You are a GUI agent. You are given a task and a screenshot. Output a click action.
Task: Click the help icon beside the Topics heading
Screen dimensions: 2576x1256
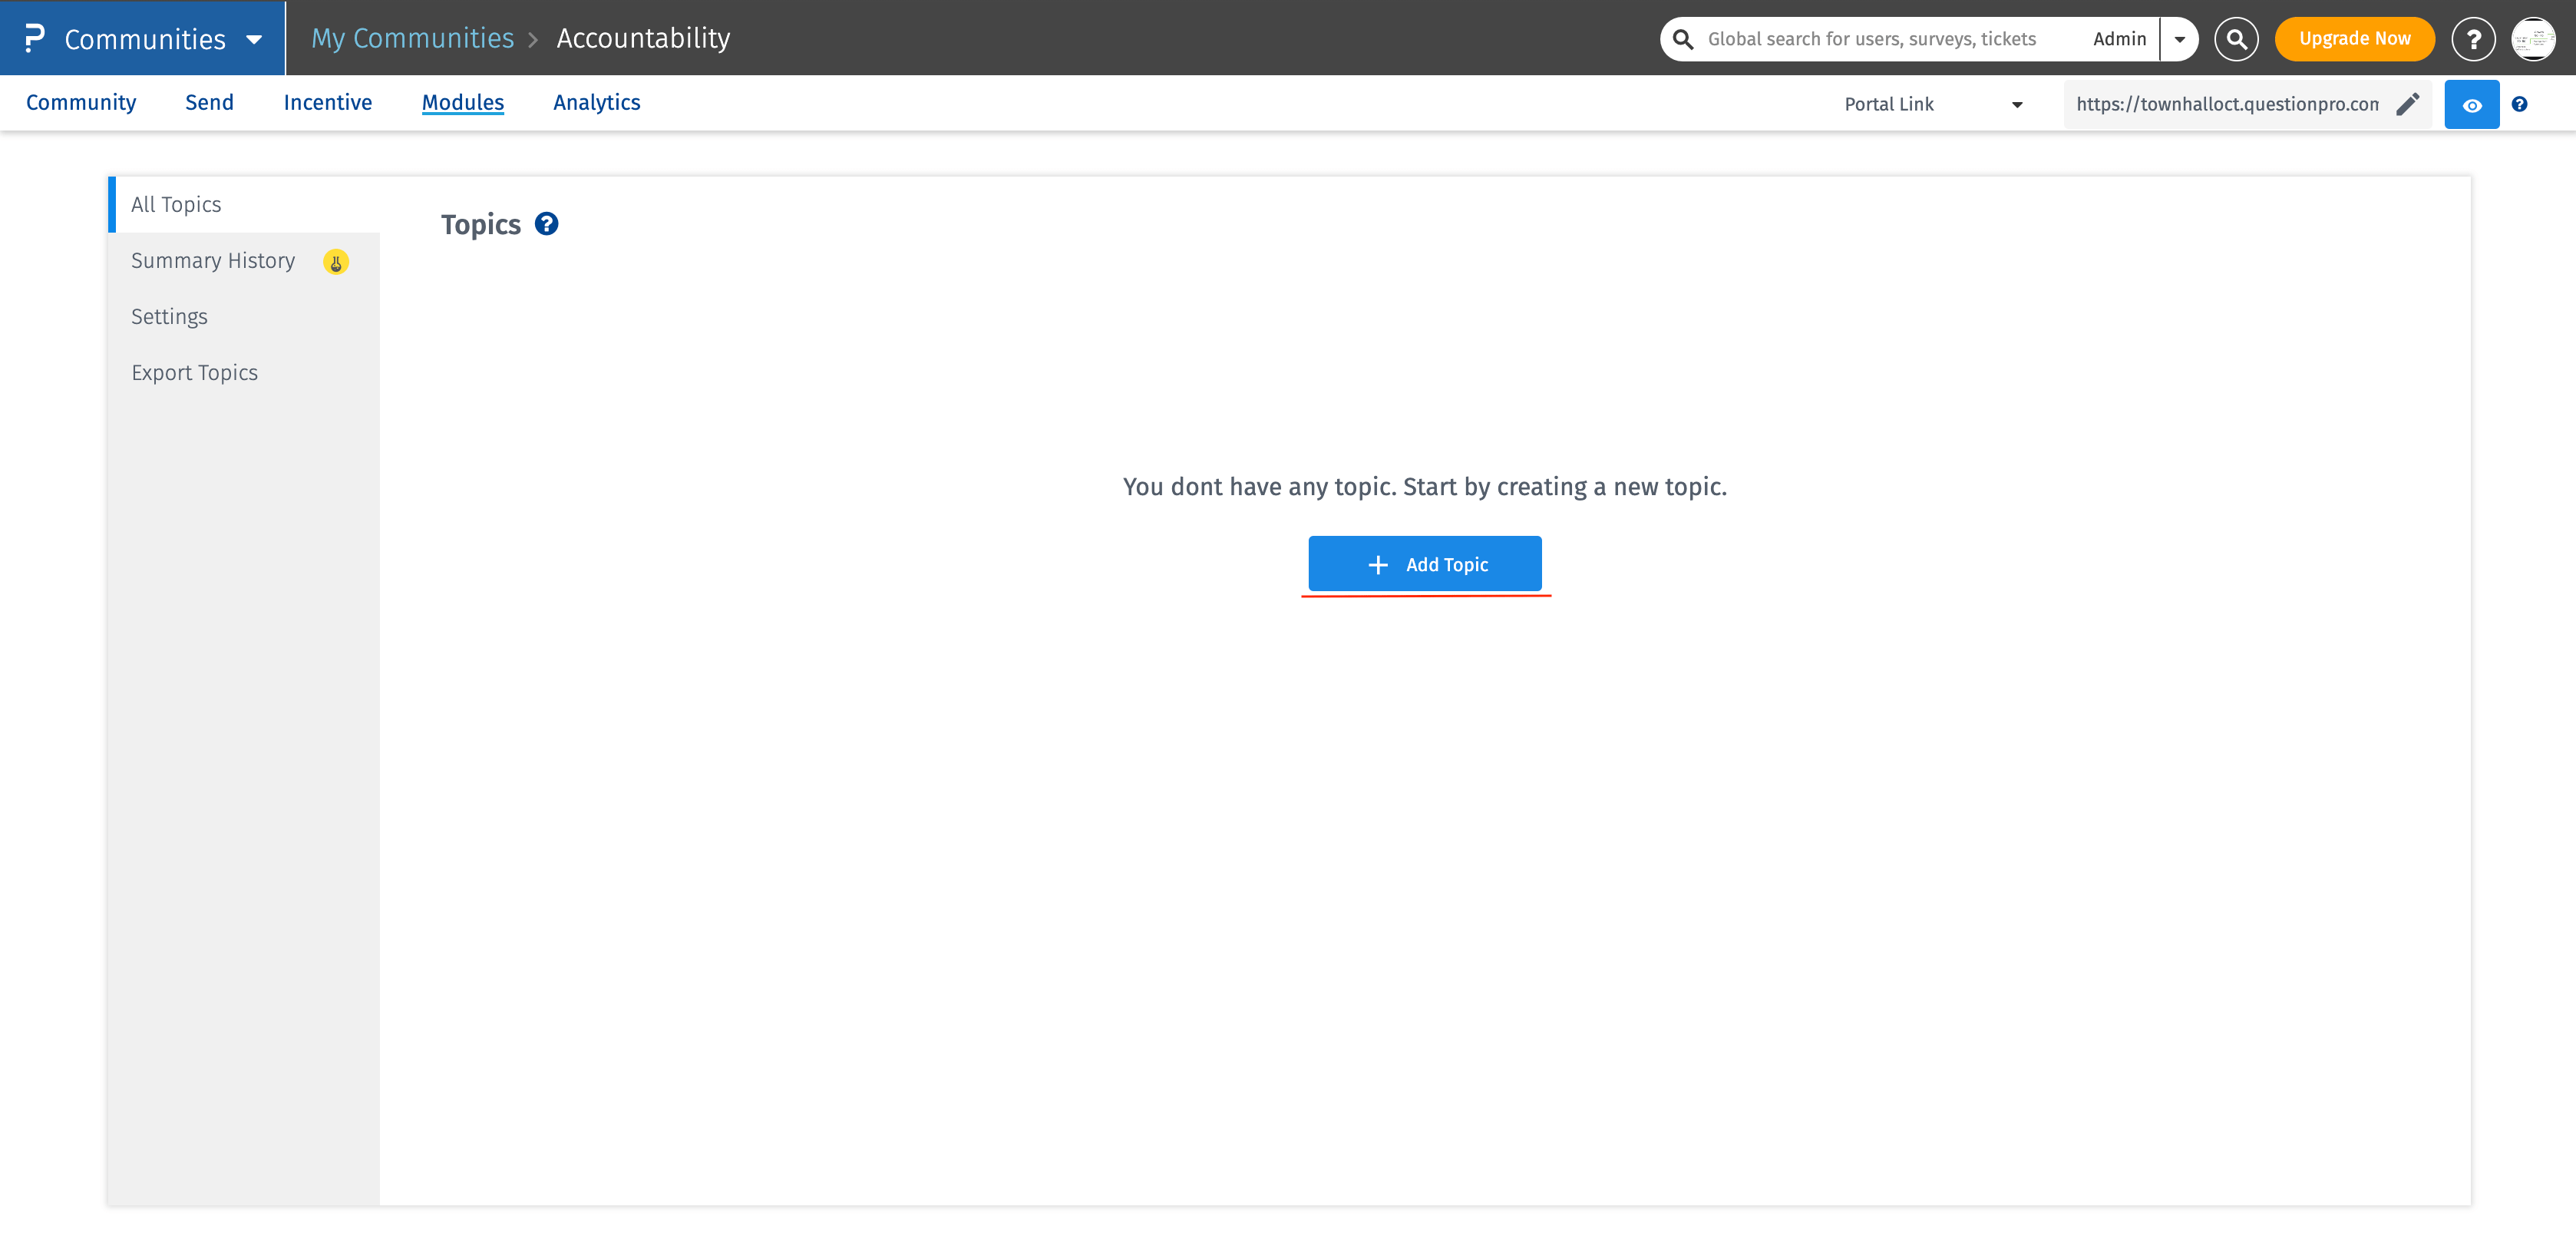[x=546, y=224]
